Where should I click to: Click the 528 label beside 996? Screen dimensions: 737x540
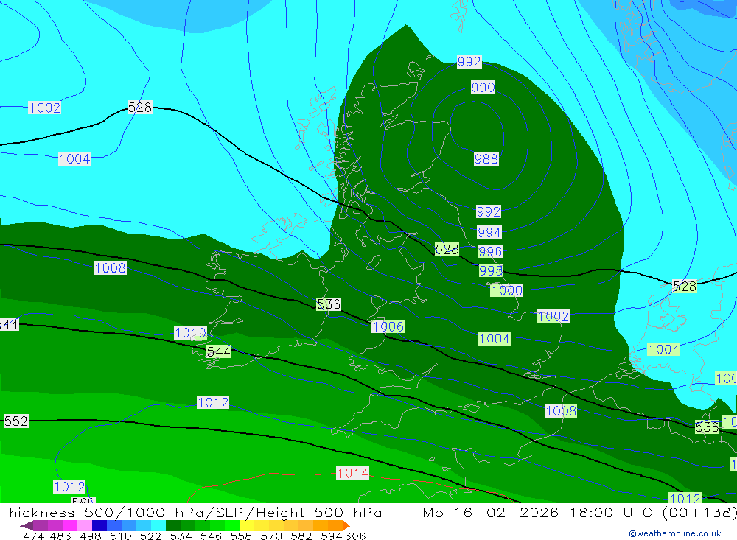(447, 249)
